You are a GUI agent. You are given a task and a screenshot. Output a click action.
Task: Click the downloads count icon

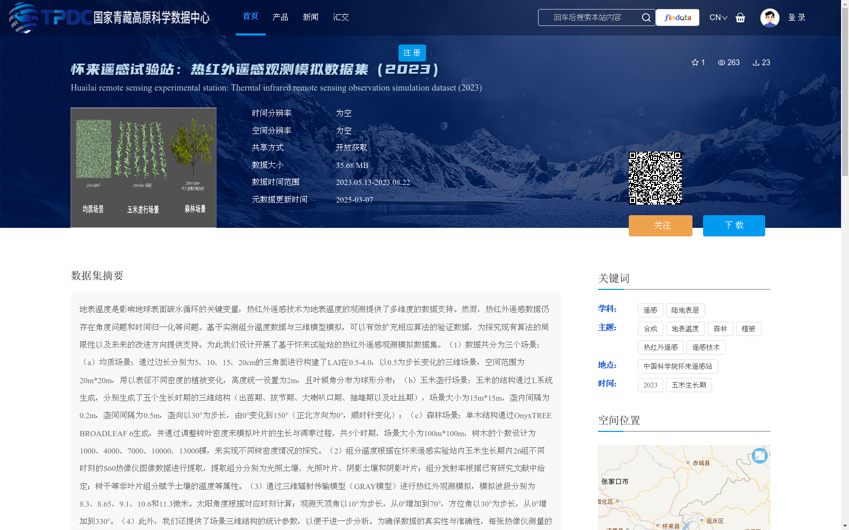(756, 63)
